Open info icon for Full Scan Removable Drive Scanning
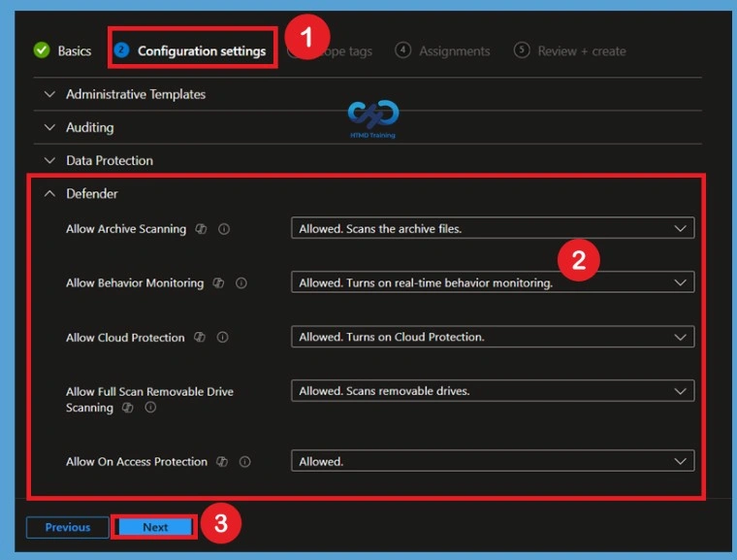 pos(150,408)
